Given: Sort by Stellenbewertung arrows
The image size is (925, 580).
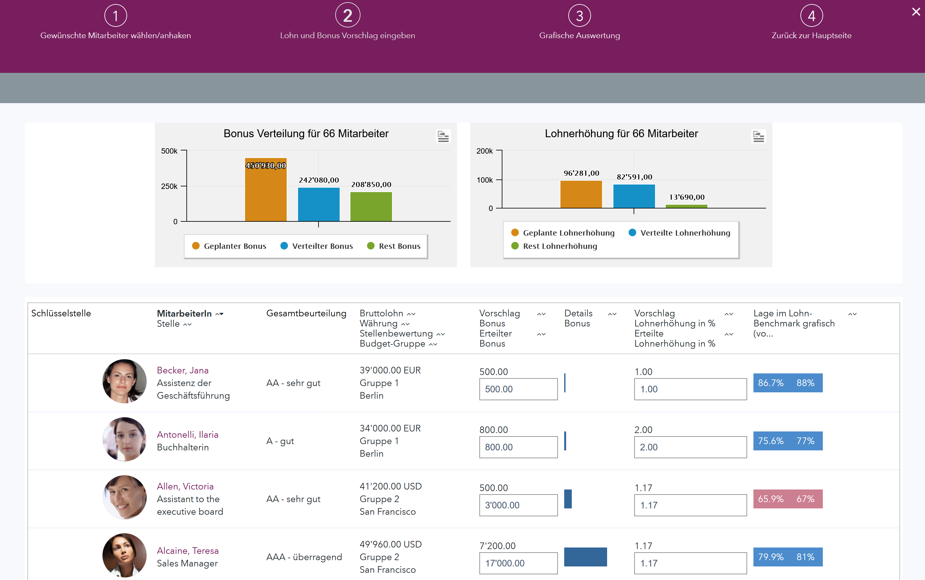Looking at the screenshot, I should [x=441, y=335].
